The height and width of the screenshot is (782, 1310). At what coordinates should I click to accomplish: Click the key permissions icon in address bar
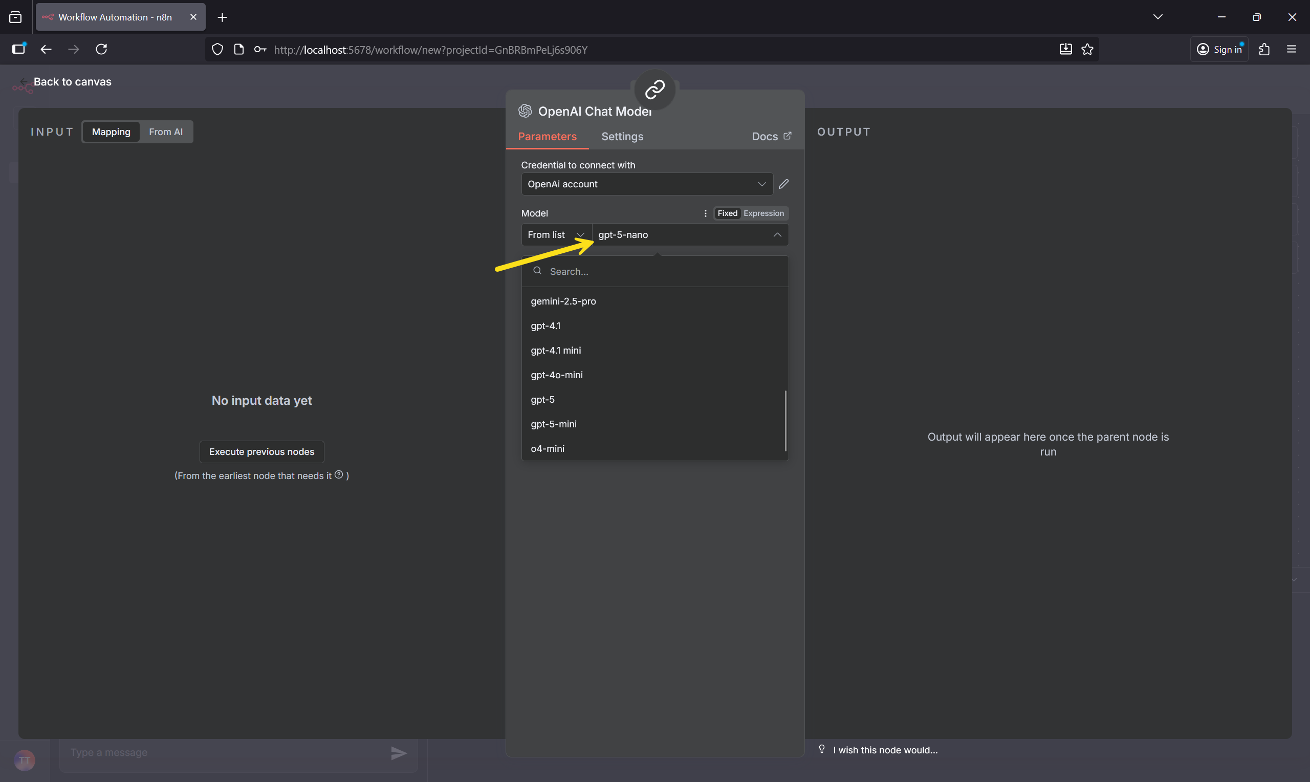pos(260,49)
